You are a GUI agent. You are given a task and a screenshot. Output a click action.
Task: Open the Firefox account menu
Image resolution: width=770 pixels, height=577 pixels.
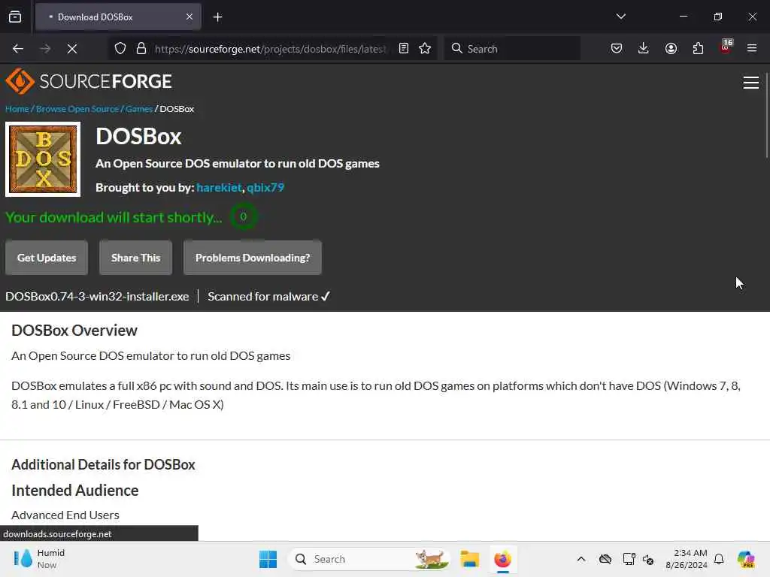pos(671,48)
